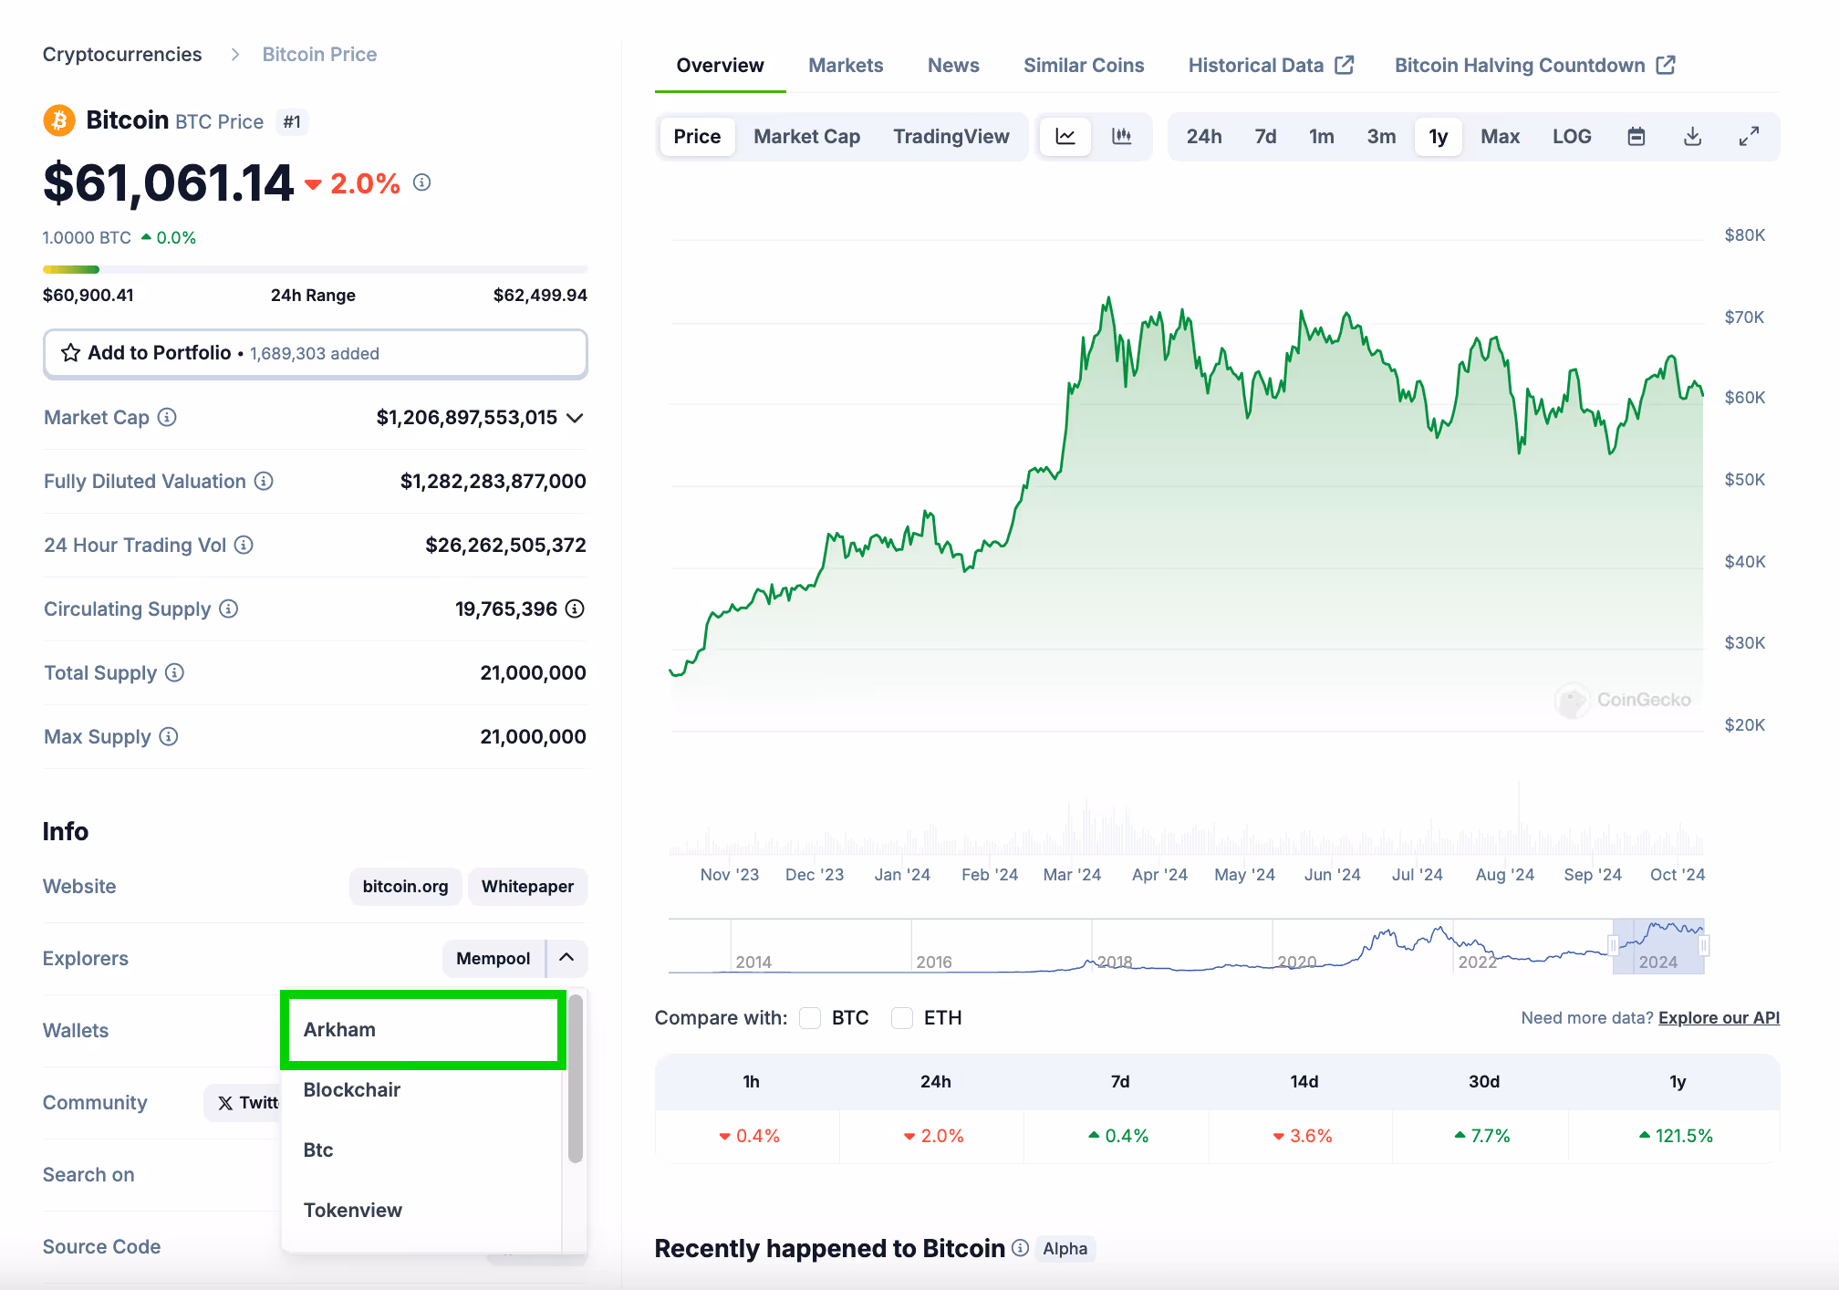Switch to the Similar Coins tab
This screenshot has height=1290, width=1839.
(x=1083, y=66)
